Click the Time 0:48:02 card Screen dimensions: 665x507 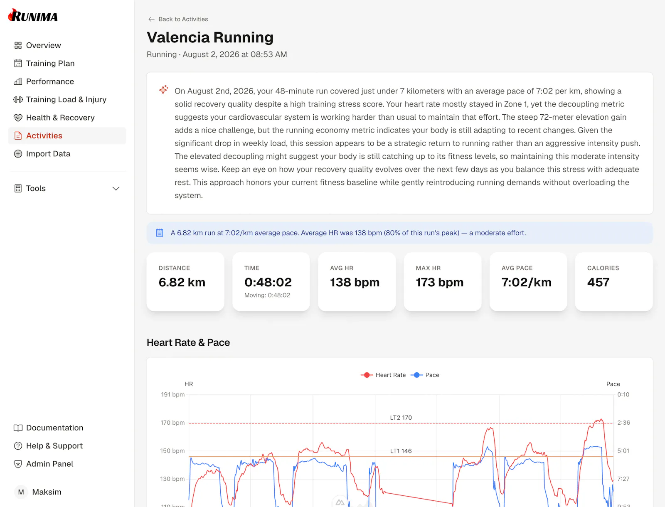point(271,282)
